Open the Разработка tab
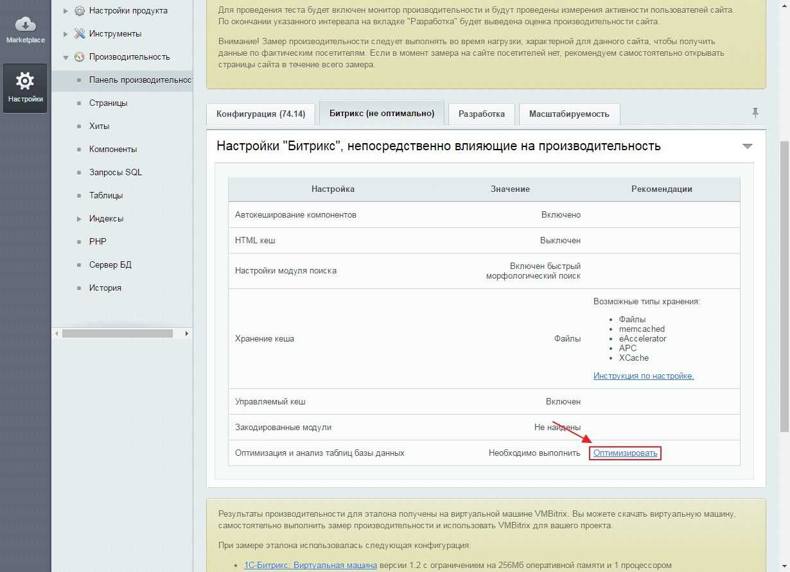 coord(481,114)
